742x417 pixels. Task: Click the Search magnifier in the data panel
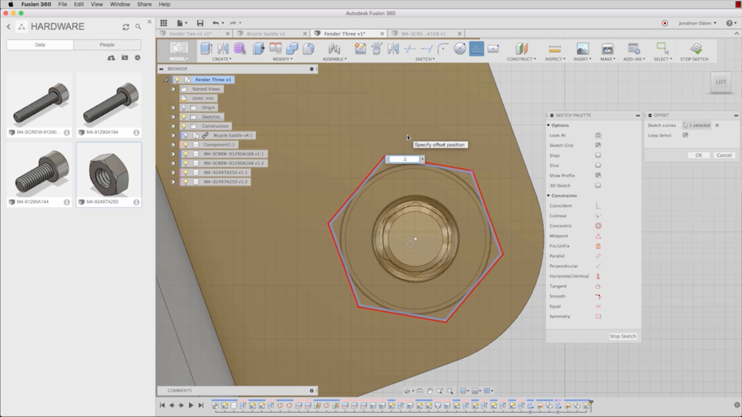[x=138, y=27]
